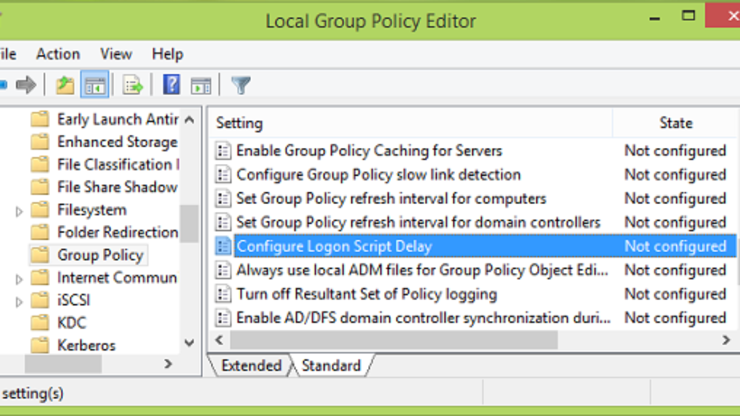The height and width of the screenshot is (416, 740).
Task: Switch to the Standard tab
Action: coord(331,365)
